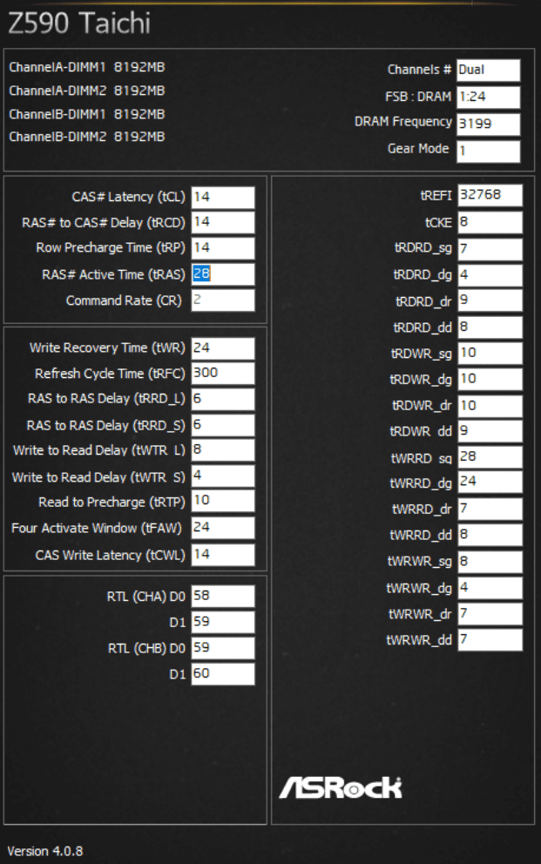Click the RTL (CHA) D0 field
Viewport: 541px width, 864px height.
[x=223, y=597]
